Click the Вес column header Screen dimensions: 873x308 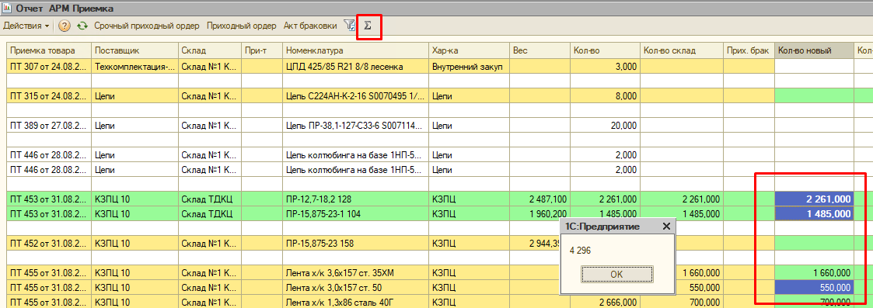pos(540,50)
